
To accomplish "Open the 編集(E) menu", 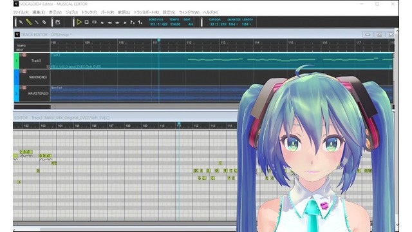I will click(39, 12).
